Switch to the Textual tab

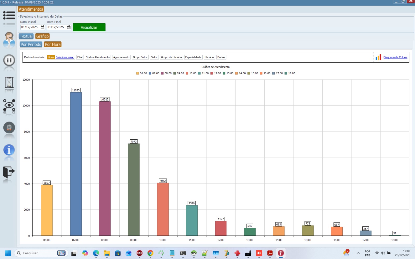click(x=26, y=36)
